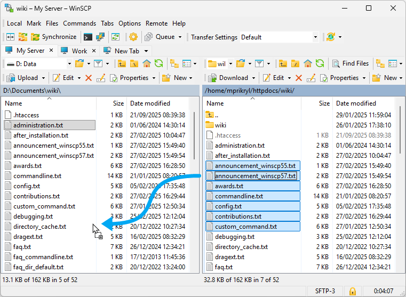Click Rename icon in remote panel toolbar

click(311, 78)
